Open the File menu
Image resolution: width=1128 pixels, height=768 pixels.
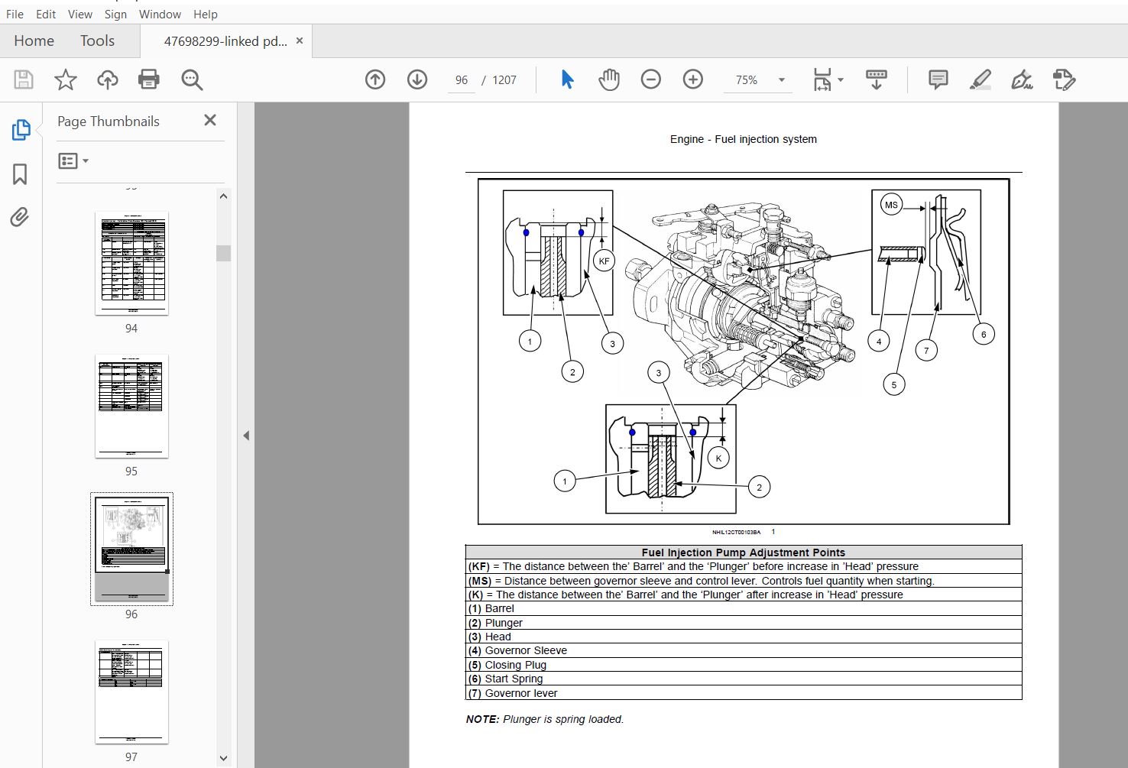click(15, 14)
